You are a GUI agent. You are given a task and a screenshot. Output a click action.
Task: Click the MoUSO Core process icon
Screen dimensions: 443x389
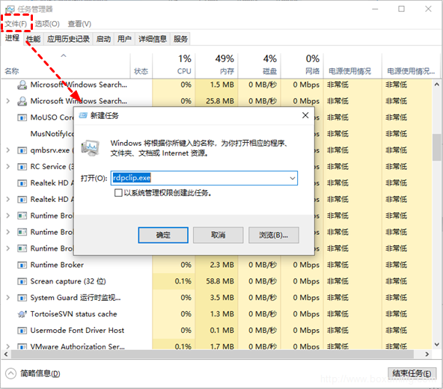point(22,117)
